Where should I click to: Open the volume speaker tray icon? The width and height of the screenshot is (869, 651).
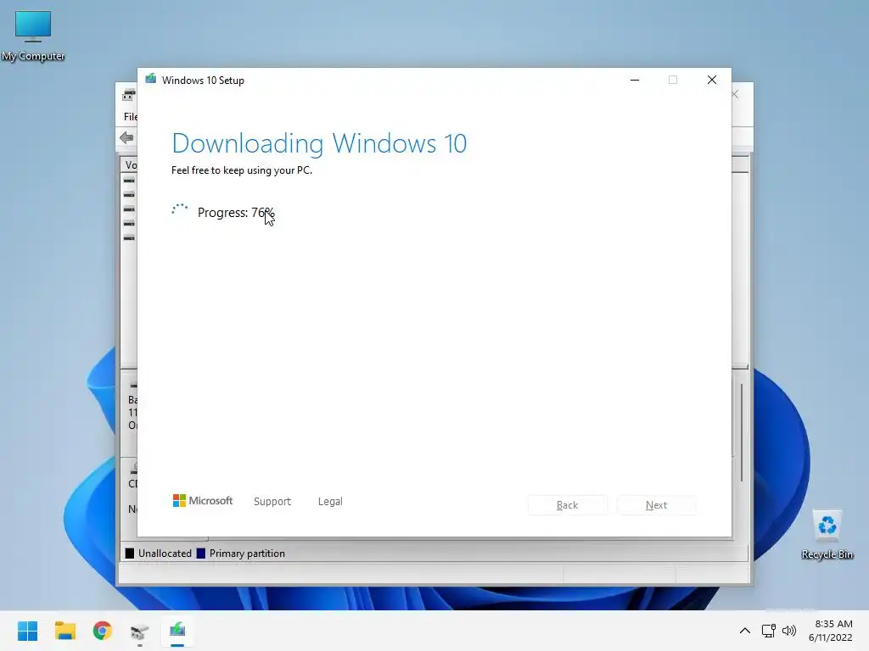[x=788, y=631]
